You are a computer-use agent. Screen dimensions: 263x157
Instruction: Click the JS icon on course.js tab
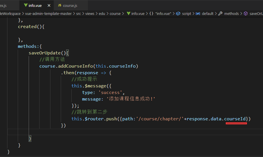60,5
